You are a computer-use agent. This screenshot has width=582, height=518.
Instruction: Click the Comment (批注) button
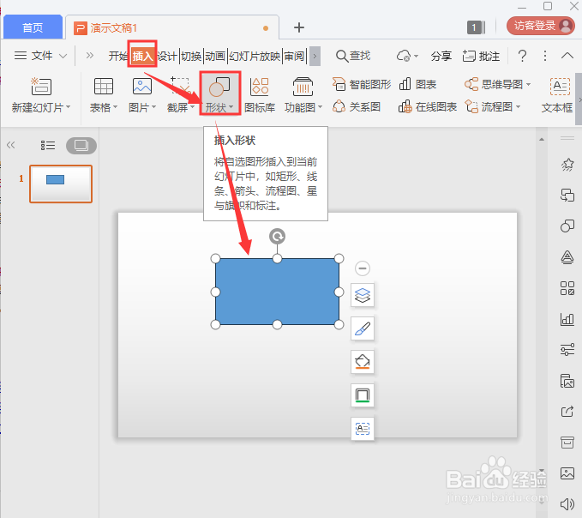481,56
